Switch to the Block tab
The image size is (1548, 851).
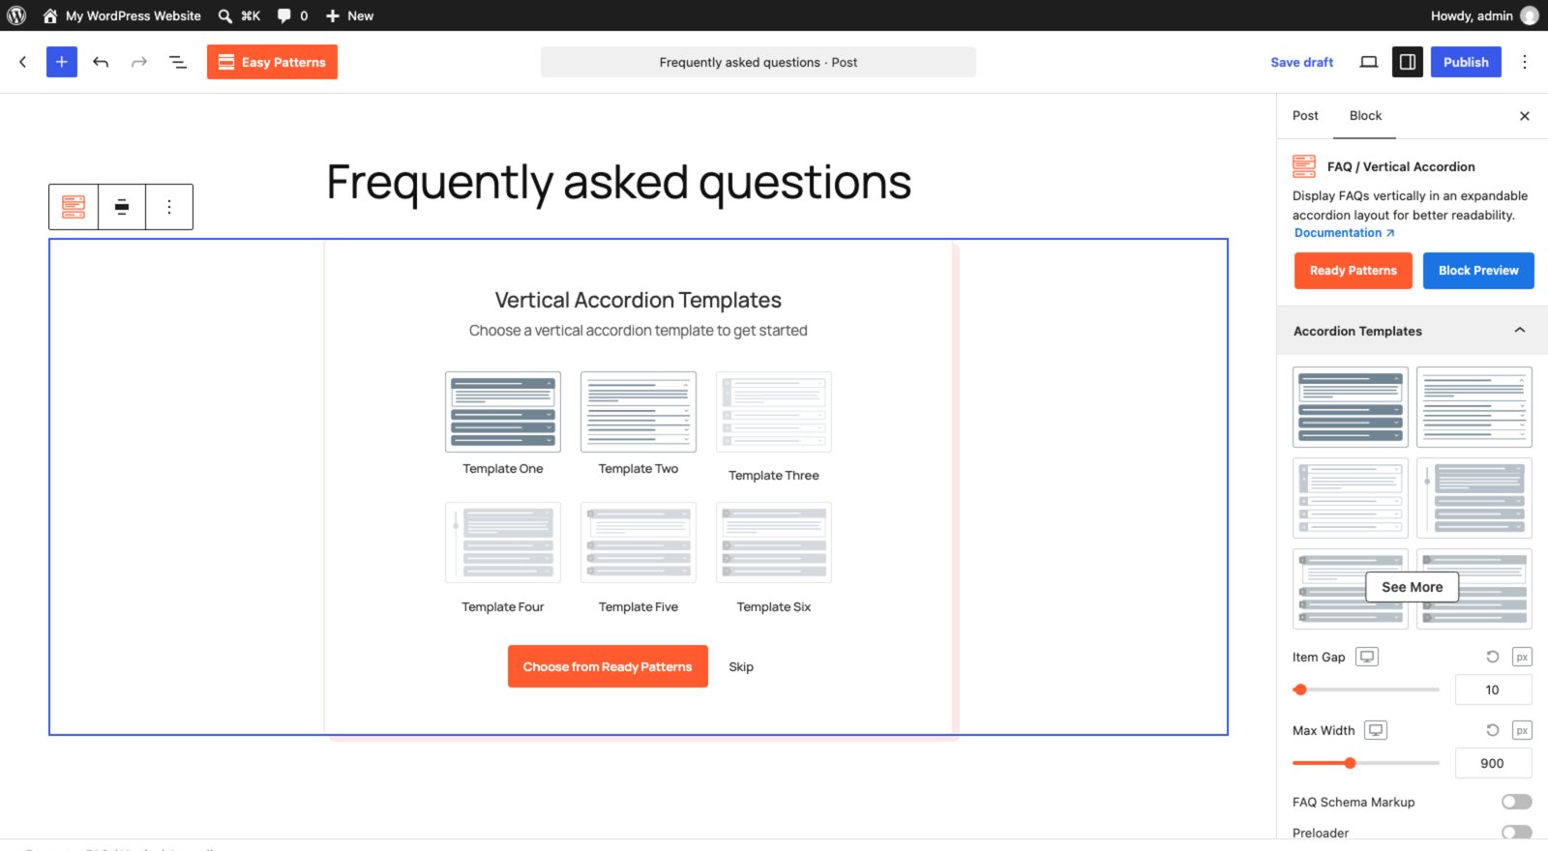pyautogui.click(x=1365, y=116)
